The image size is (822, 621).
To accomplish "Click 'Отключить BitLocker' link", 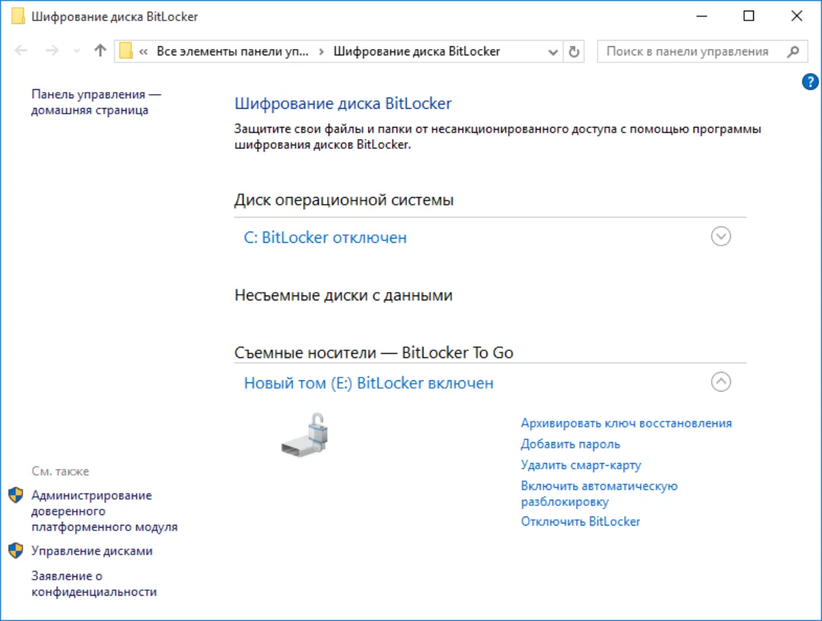I will (581, 521).
